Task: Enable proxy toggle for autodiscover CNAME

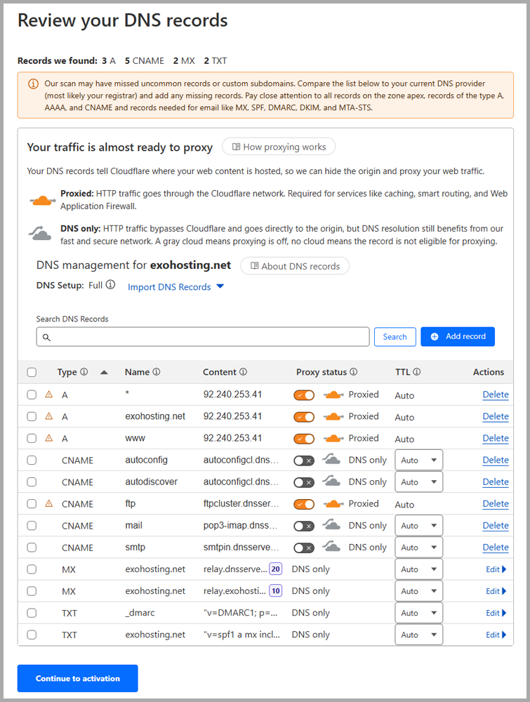Action: (x=304, y=483)
